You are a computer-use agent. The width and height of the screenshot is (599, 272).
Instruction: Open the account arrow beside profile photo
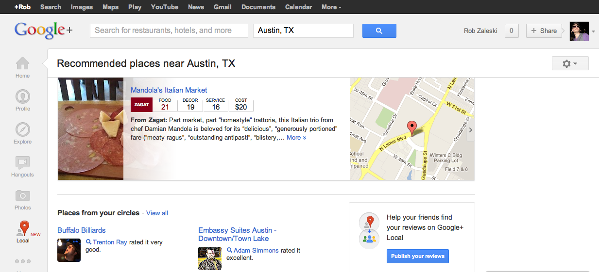coord(593,32)
